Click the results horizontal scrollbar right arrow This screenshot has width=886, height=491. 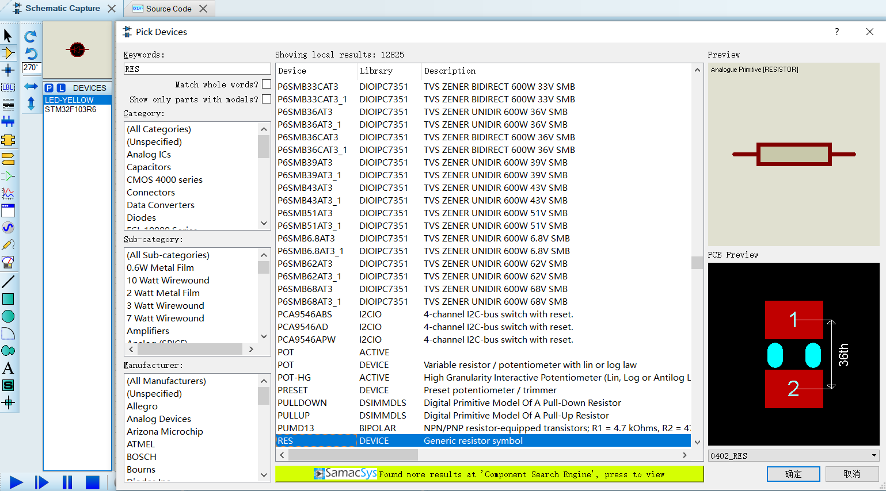point(685,455)
